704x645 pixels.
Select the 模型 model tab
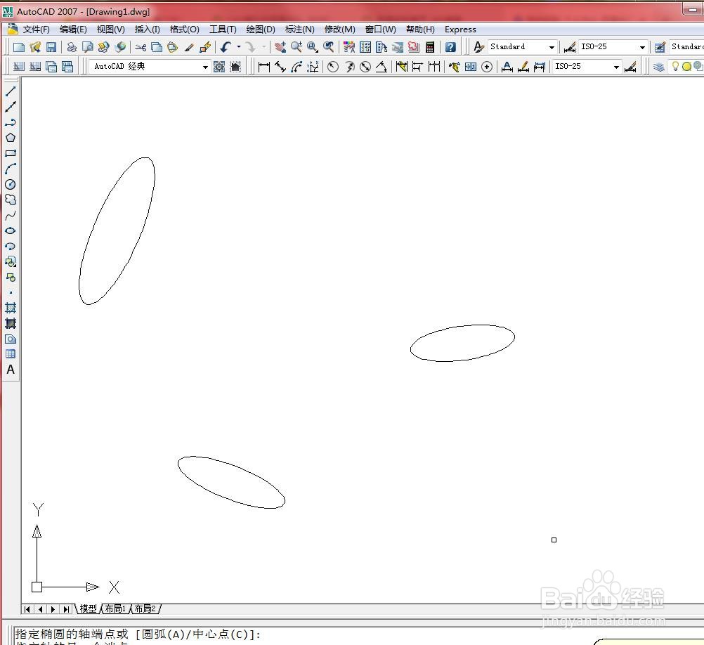point(88,608)
